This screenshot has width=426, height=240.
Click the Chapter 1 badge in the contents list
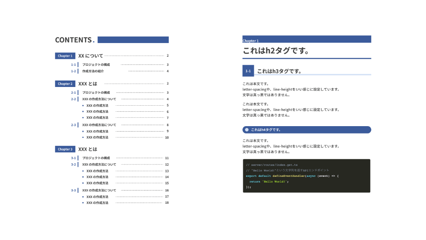[65, 56]
